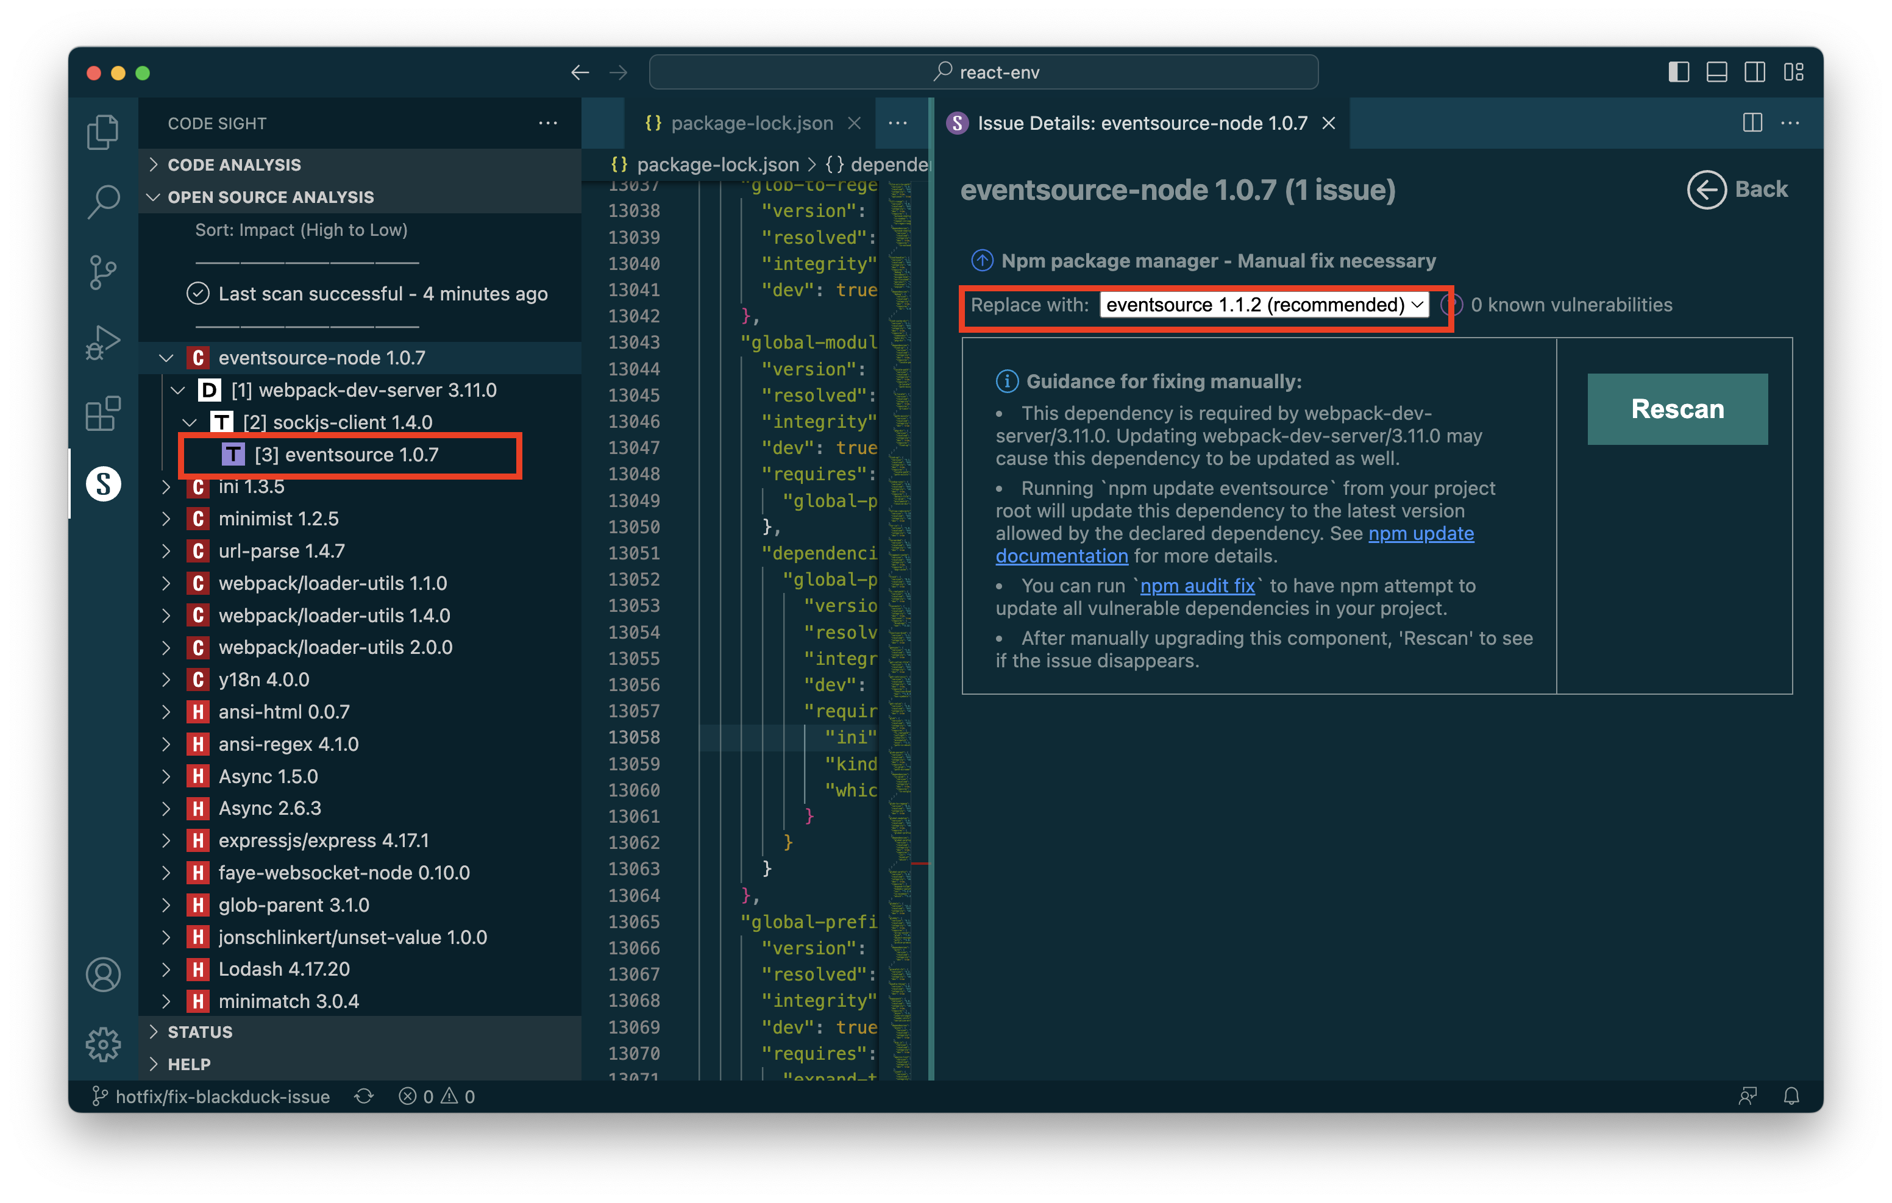Toggle secondary sidebar layout icon
This screenshot has height=1203, width=1892.
tap(1754, 73)
